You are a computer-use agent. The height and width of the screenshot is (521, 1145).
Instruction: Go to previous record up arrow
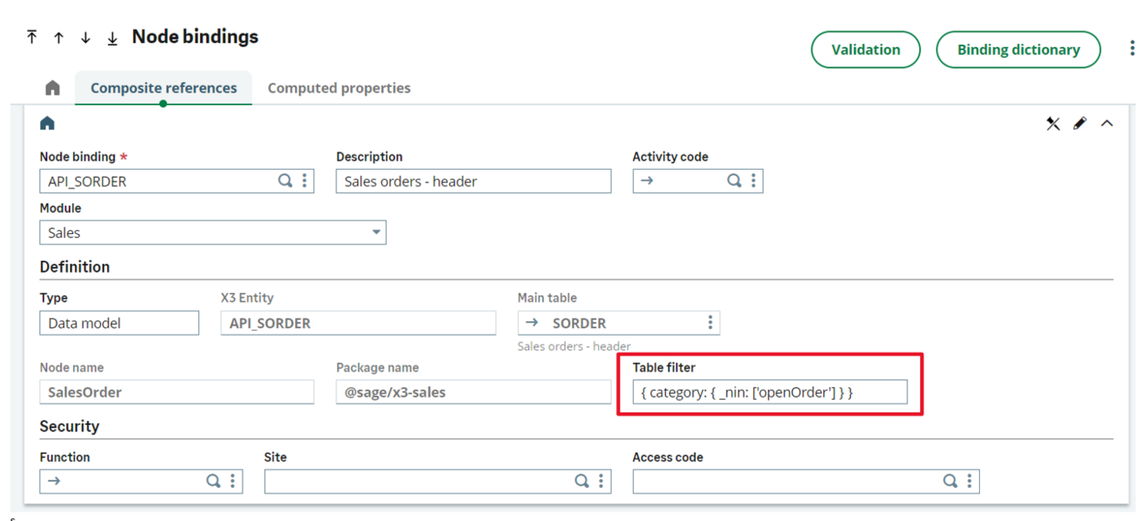tap(58, 38)
